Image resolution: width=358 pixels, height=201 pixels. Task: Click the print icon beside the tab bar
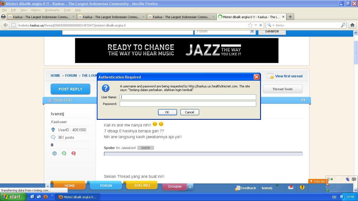(x=3, y=17)
